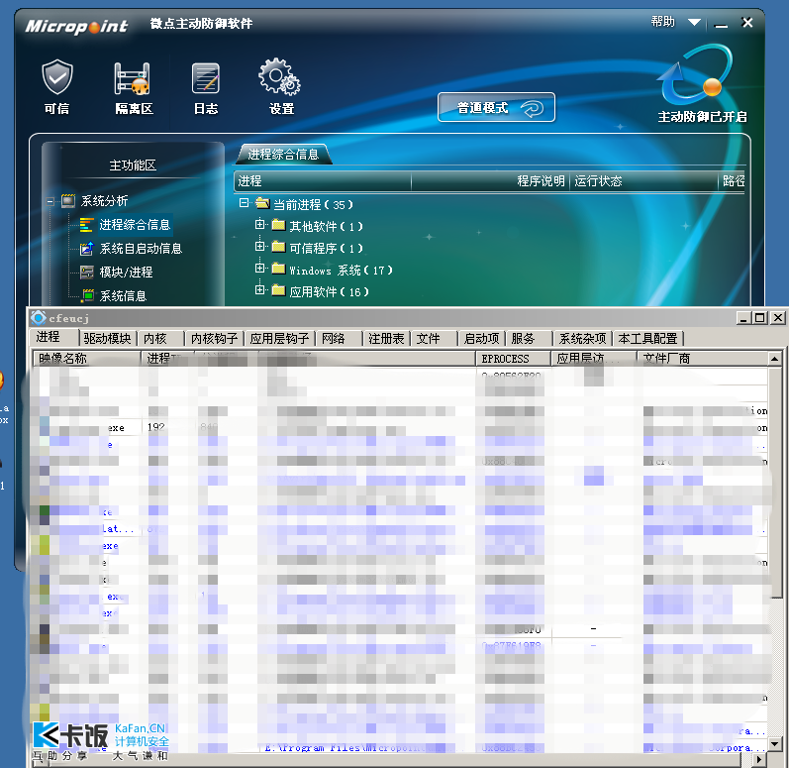Click the 当前进程 folder icon
The width and height of the screenshot is (789, 768).
tap(262, 203)
